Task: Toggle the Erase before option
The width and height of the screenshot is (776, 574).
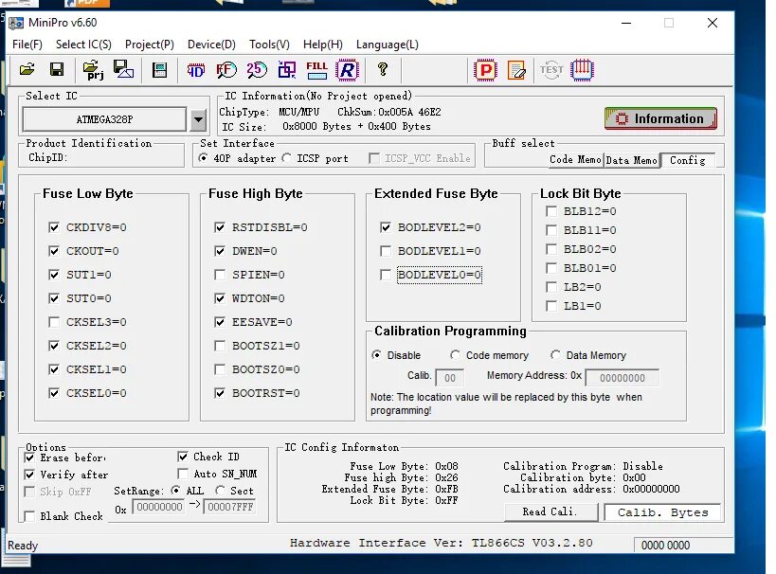Action: click(x=29, y=457)
